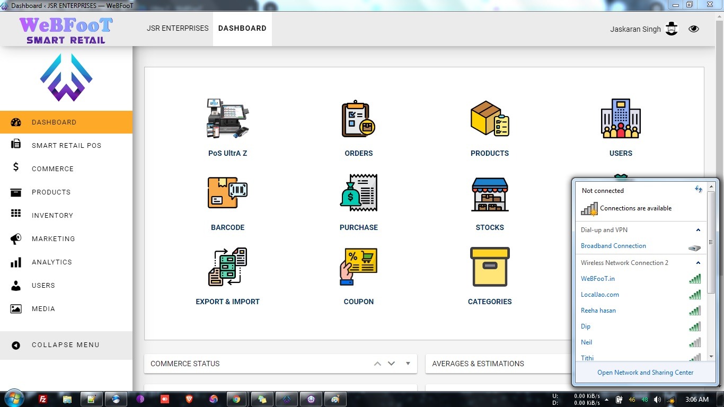Collapse the Dial-up and VPN section
Viewport: 724px width, 407px height.
(x=698, y=230)
